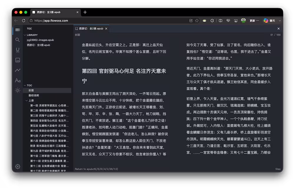Go to 附录 陈光蕊赴任逢灾
Screen dimensions: 295x188
pos(49,146)
